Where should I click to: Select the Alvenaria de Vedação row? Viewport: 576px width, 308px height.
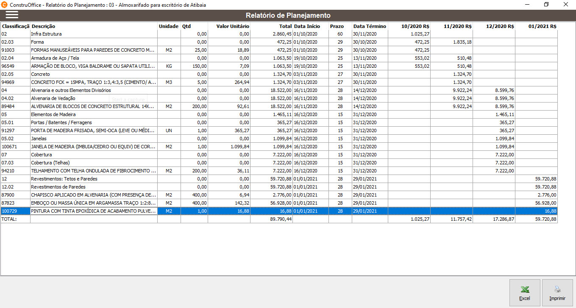(x=279, y=98)
